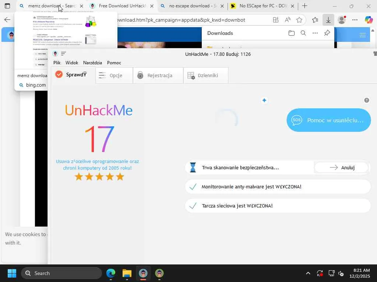The image size is (377, 282).
Task: Search downloads in Downloads panel
Action: pyautogui.click(x=303, y=33)
